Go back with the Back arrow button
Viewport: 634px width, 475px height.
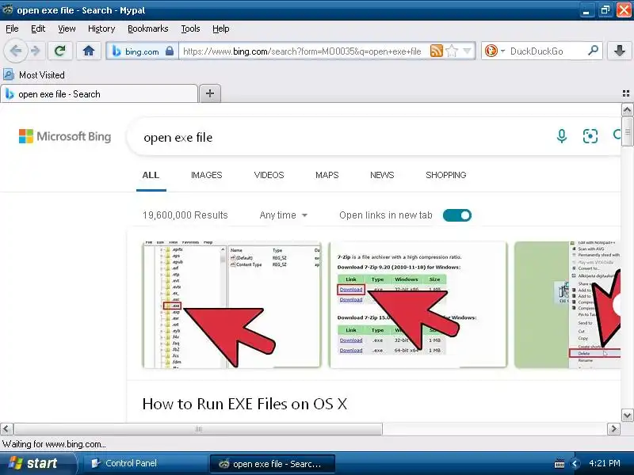(16, 51)
